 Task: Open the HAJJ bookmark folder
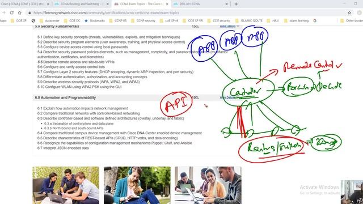273,20
